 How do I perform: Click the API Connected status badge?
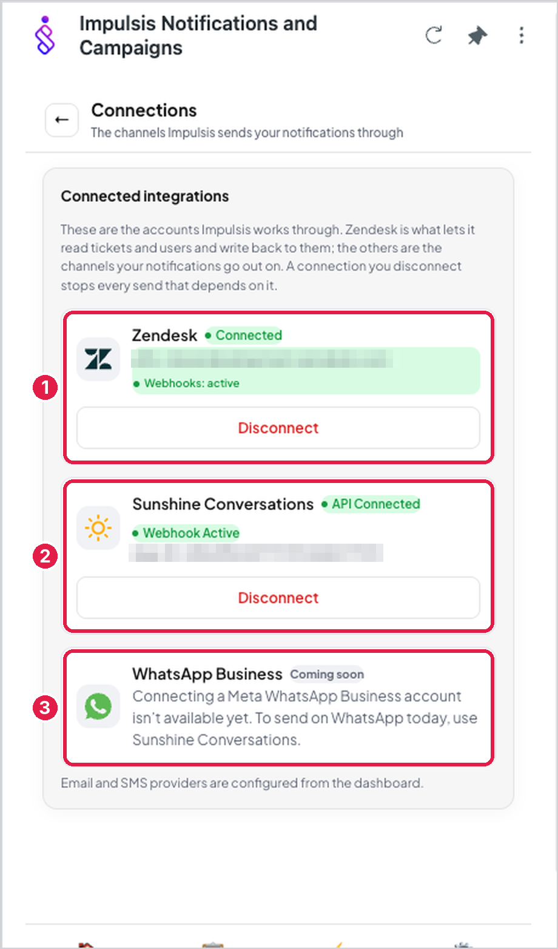371,504
